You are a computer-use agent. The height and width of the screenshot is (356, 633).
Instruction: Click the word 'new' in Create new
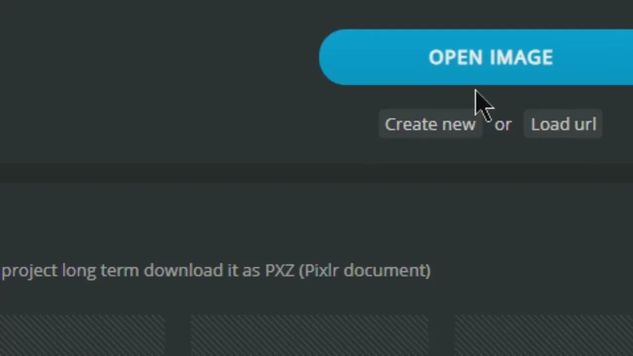458,125
